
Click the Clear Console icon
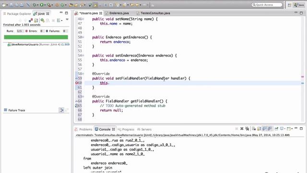click(x=254, y=129)
